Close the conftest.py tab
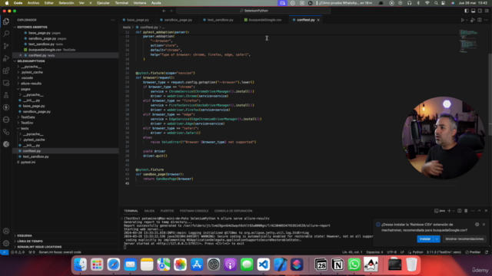Screen dimensions: 492x276 (318, 20)
